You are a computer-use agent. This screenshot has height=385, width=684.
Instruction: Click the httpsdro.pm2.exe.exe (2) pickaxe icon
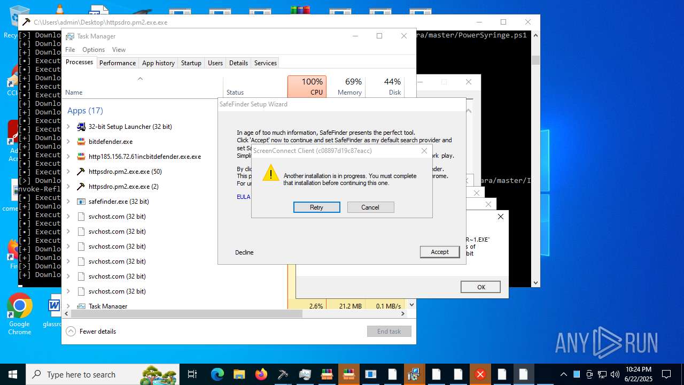[81, 187]
